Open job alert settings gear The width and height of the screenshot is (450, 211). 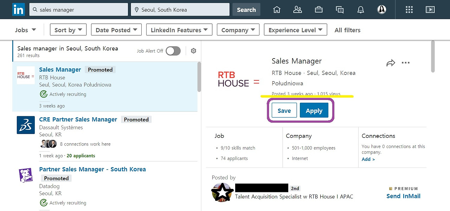(x=193, y=51)
